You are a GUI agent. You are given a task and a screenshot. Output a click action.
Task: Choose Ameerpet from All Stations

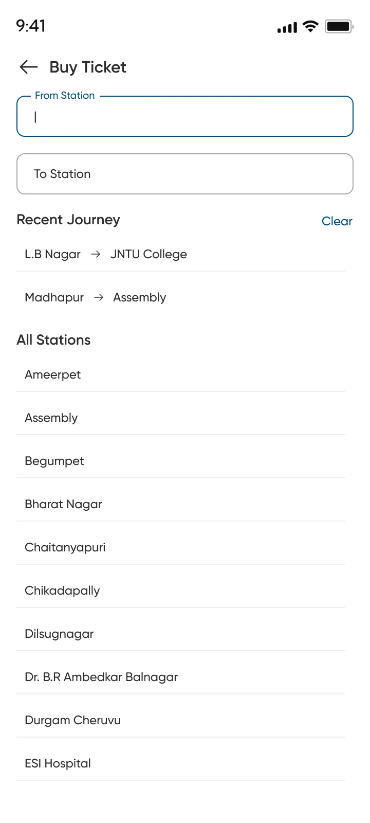click(181, 374)
